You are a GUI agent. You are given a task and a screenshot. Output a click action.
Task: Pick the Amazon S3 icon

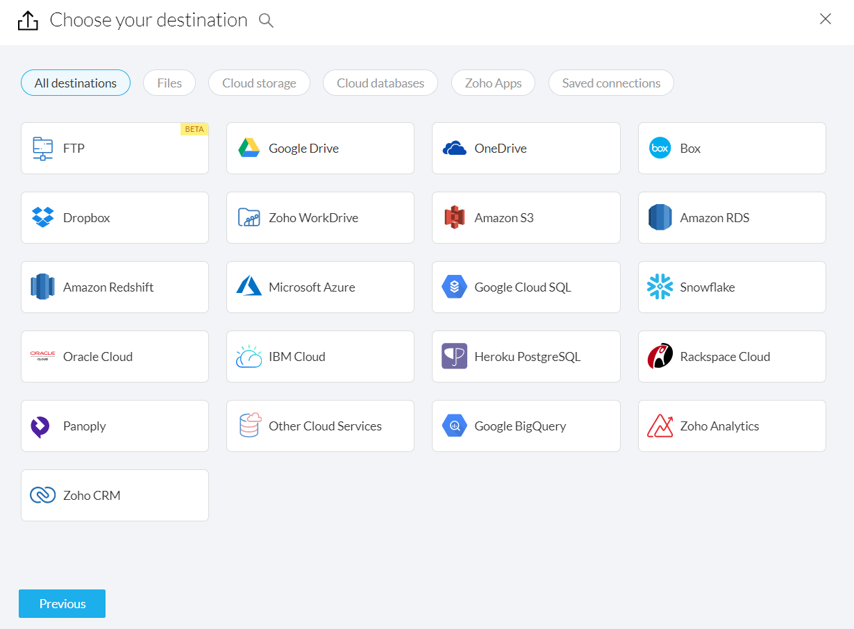pos(454,218)
